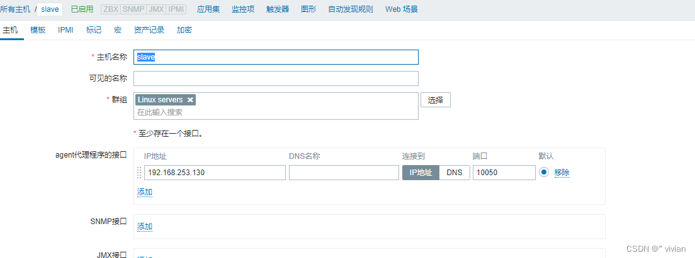The image size is (695, 258).
Task: Open the 监控项 page
Action: click(x=244, y=9)
